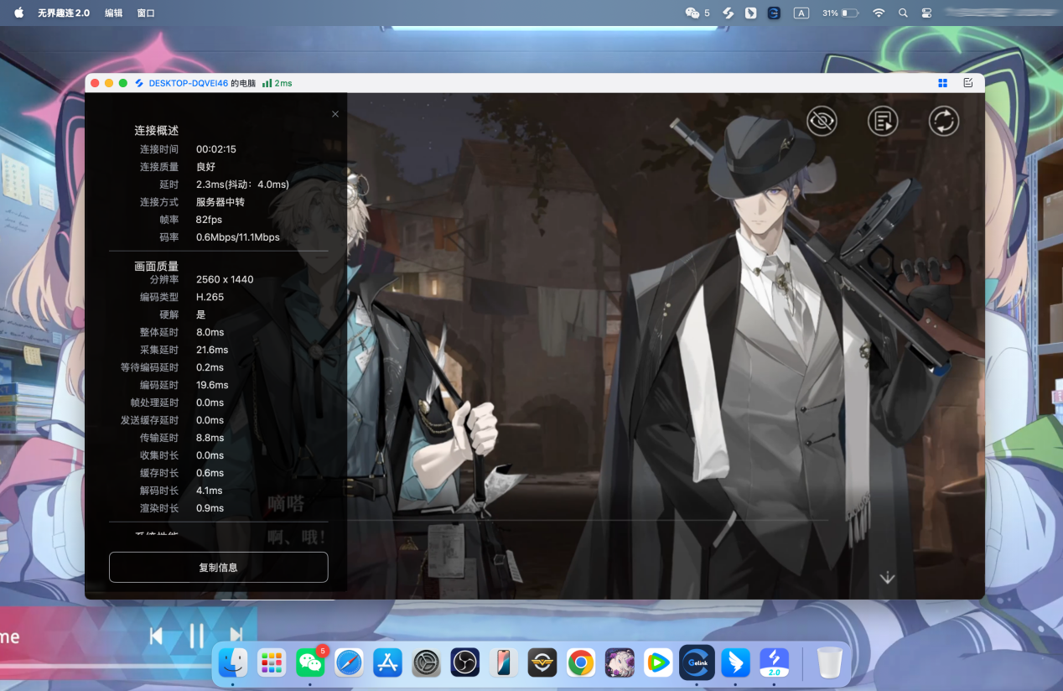1063x691 pixels.
Task: Click the latency value 2.3ms(抖动: 4.0ms)
Action: point(242,184)
